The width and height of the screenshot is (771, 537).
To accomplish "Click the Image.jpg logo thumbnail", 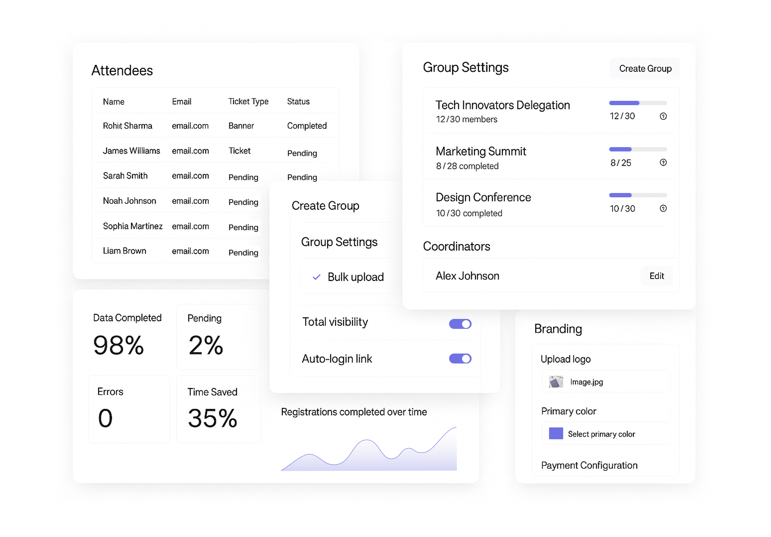I will pos(556,382).
